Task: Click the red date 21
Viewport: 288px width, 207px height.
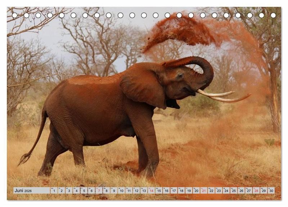Action: [204, 190]
